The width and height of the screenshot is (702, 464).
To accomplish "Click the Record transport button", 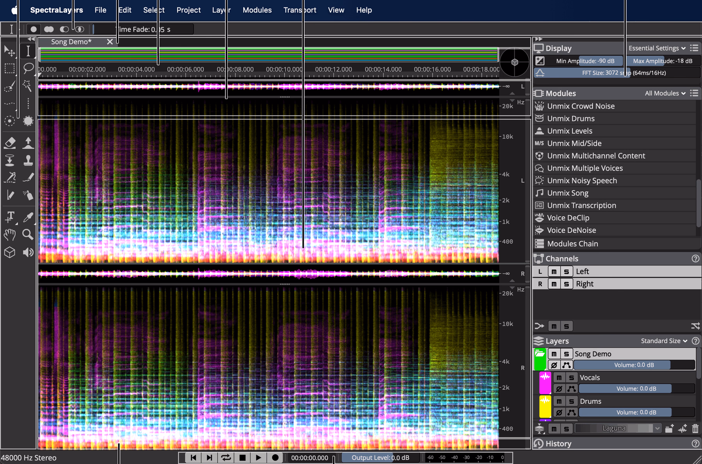I will (x=275, y=457).
